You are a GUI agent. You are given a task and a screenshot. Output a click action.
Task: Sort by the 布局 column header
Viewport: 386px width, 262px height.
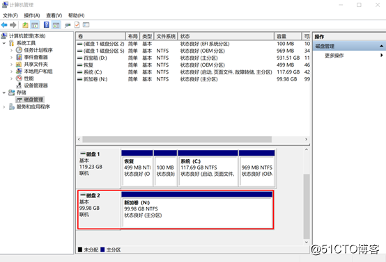coord(133,36)
